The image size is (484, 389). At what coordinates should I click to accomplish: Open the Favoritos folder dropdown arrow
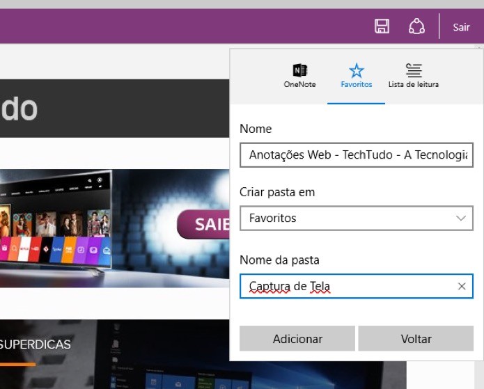coord(461,218)
